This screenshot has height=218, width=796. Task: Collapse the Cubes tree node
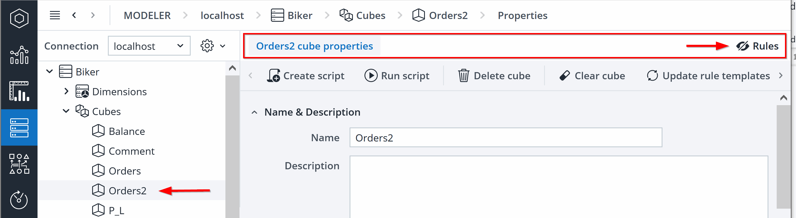[66, 111]
